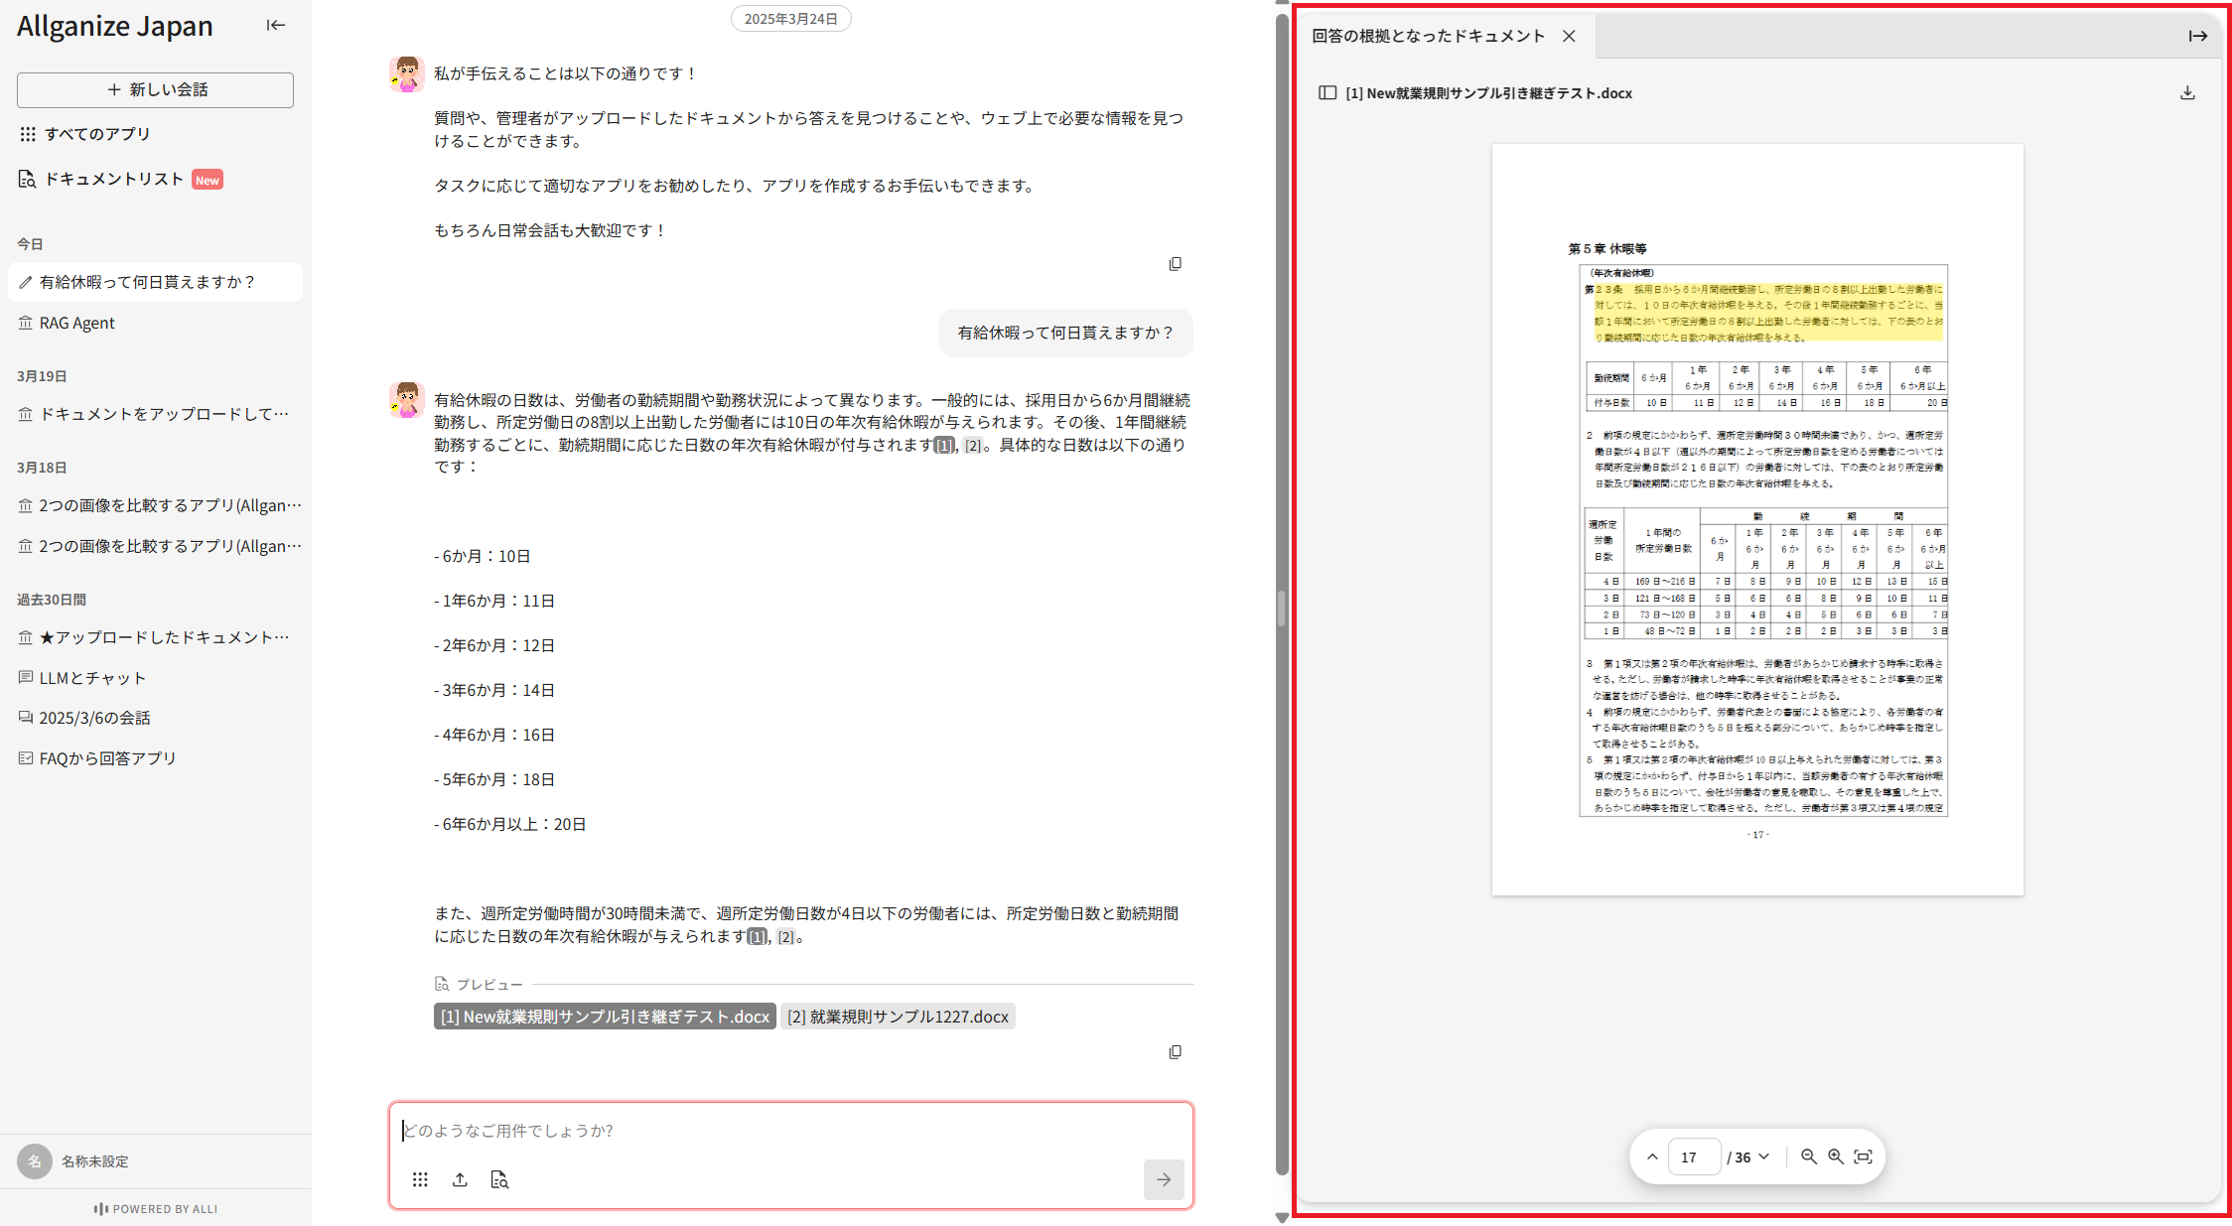This screenshot has height=1226, width=2232.
Task: Start a new conversation with 新しい会話
Action: tap(155, 89)
